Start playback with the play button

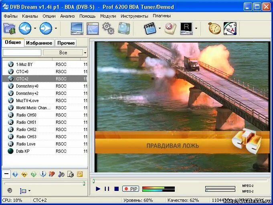tap(98, 189)
